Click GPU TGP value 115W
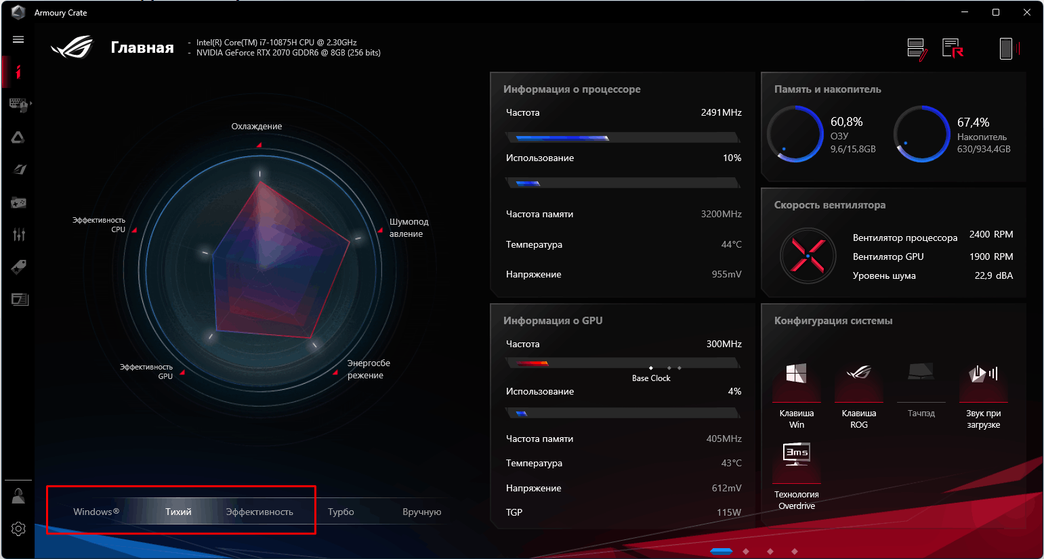Image resolution: width=1044 pixels, height=559 pixels. click(x=729, y=512)
